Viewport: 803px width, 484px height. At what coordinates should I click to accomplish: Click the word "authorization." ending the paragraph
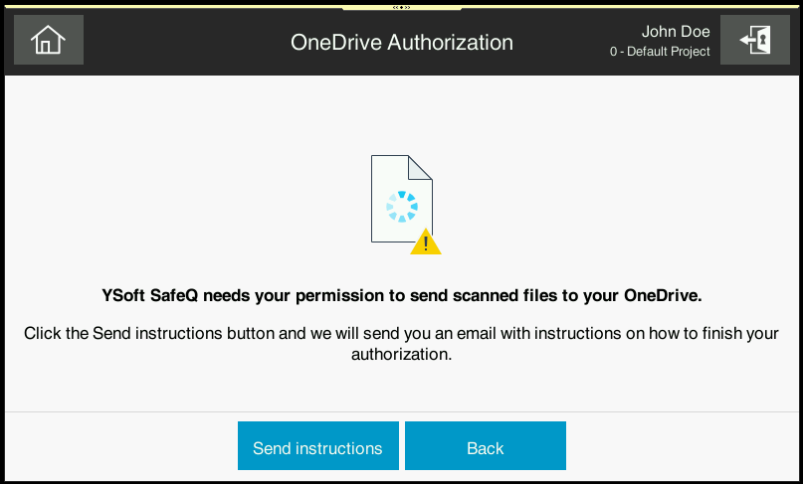tap(402, 354)
